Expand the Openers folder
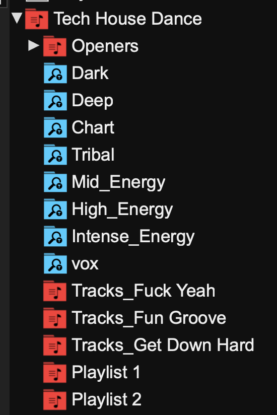Viewport: 277px width, 415px height. 34,45
